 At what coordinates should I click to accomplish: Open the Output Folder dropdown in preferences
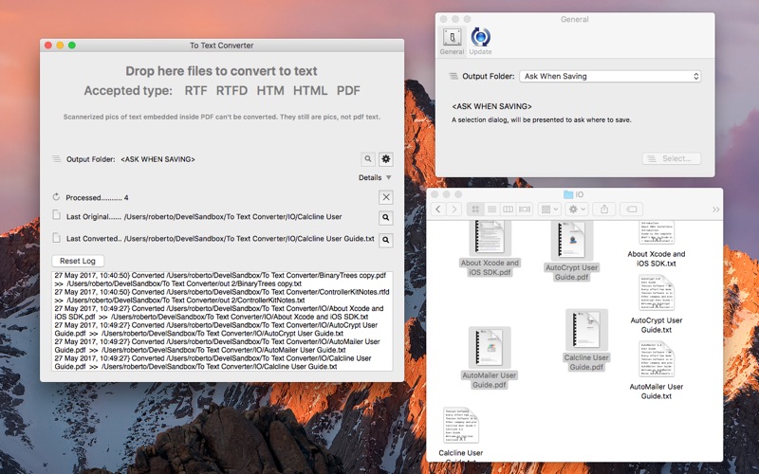click(x=610, y=76)
